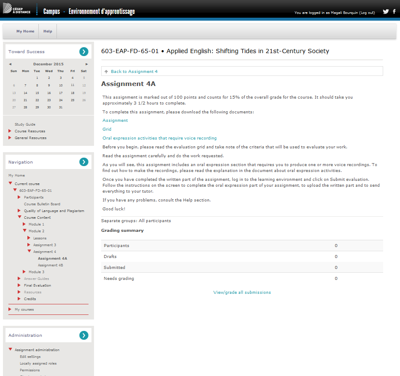Expand the Course Resources section
This screenshot has height=376, width=400.
(x=10, y=131)
